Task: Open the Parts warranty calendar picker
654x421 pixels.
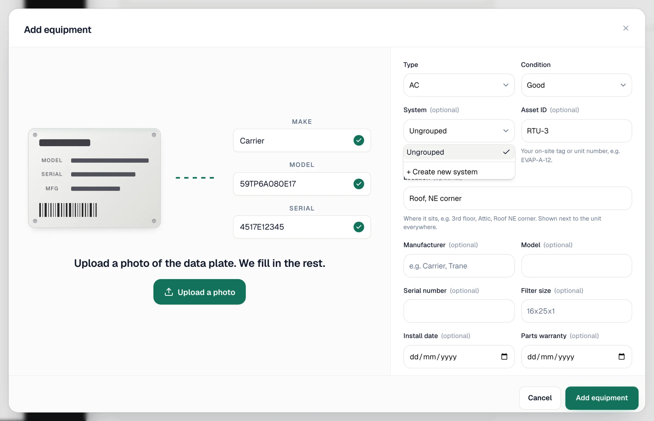Action: (x=622, y=357)
